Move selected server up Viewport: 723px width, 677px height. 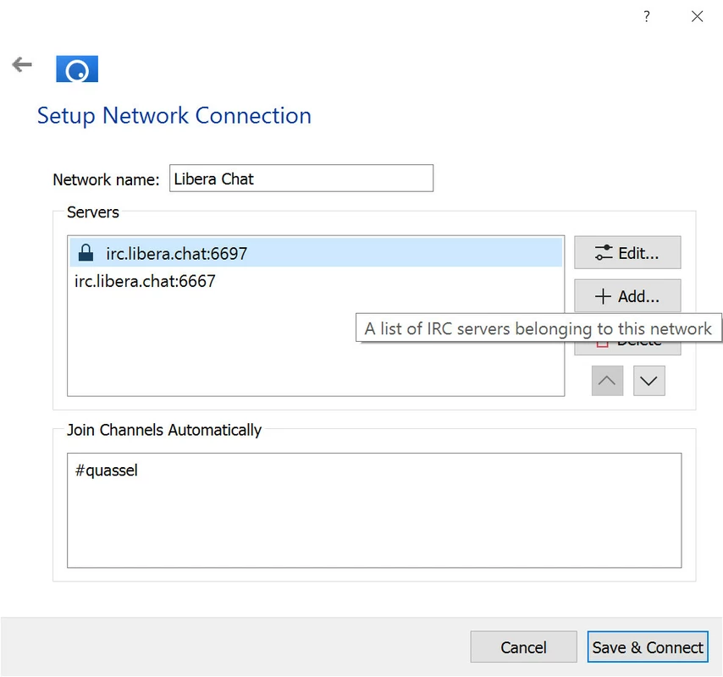coord(607,381)
